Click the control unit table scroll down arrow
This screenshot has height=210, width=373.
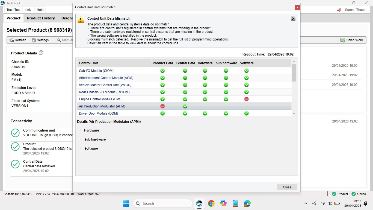point(294,113)
